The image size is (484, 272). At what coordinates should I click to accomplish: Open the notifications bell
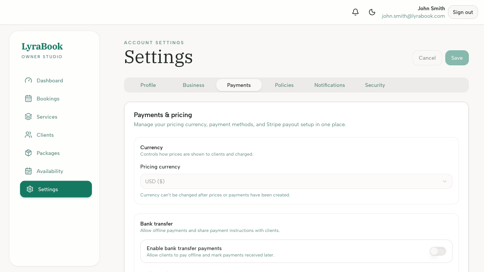click(355, 12)
